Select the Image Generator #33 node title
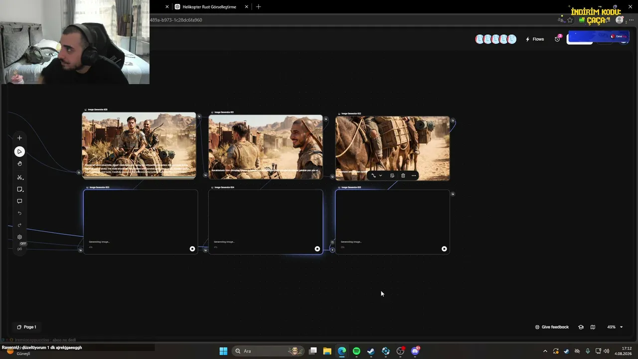This screenshot has height=359, width=638. (99, 187)
